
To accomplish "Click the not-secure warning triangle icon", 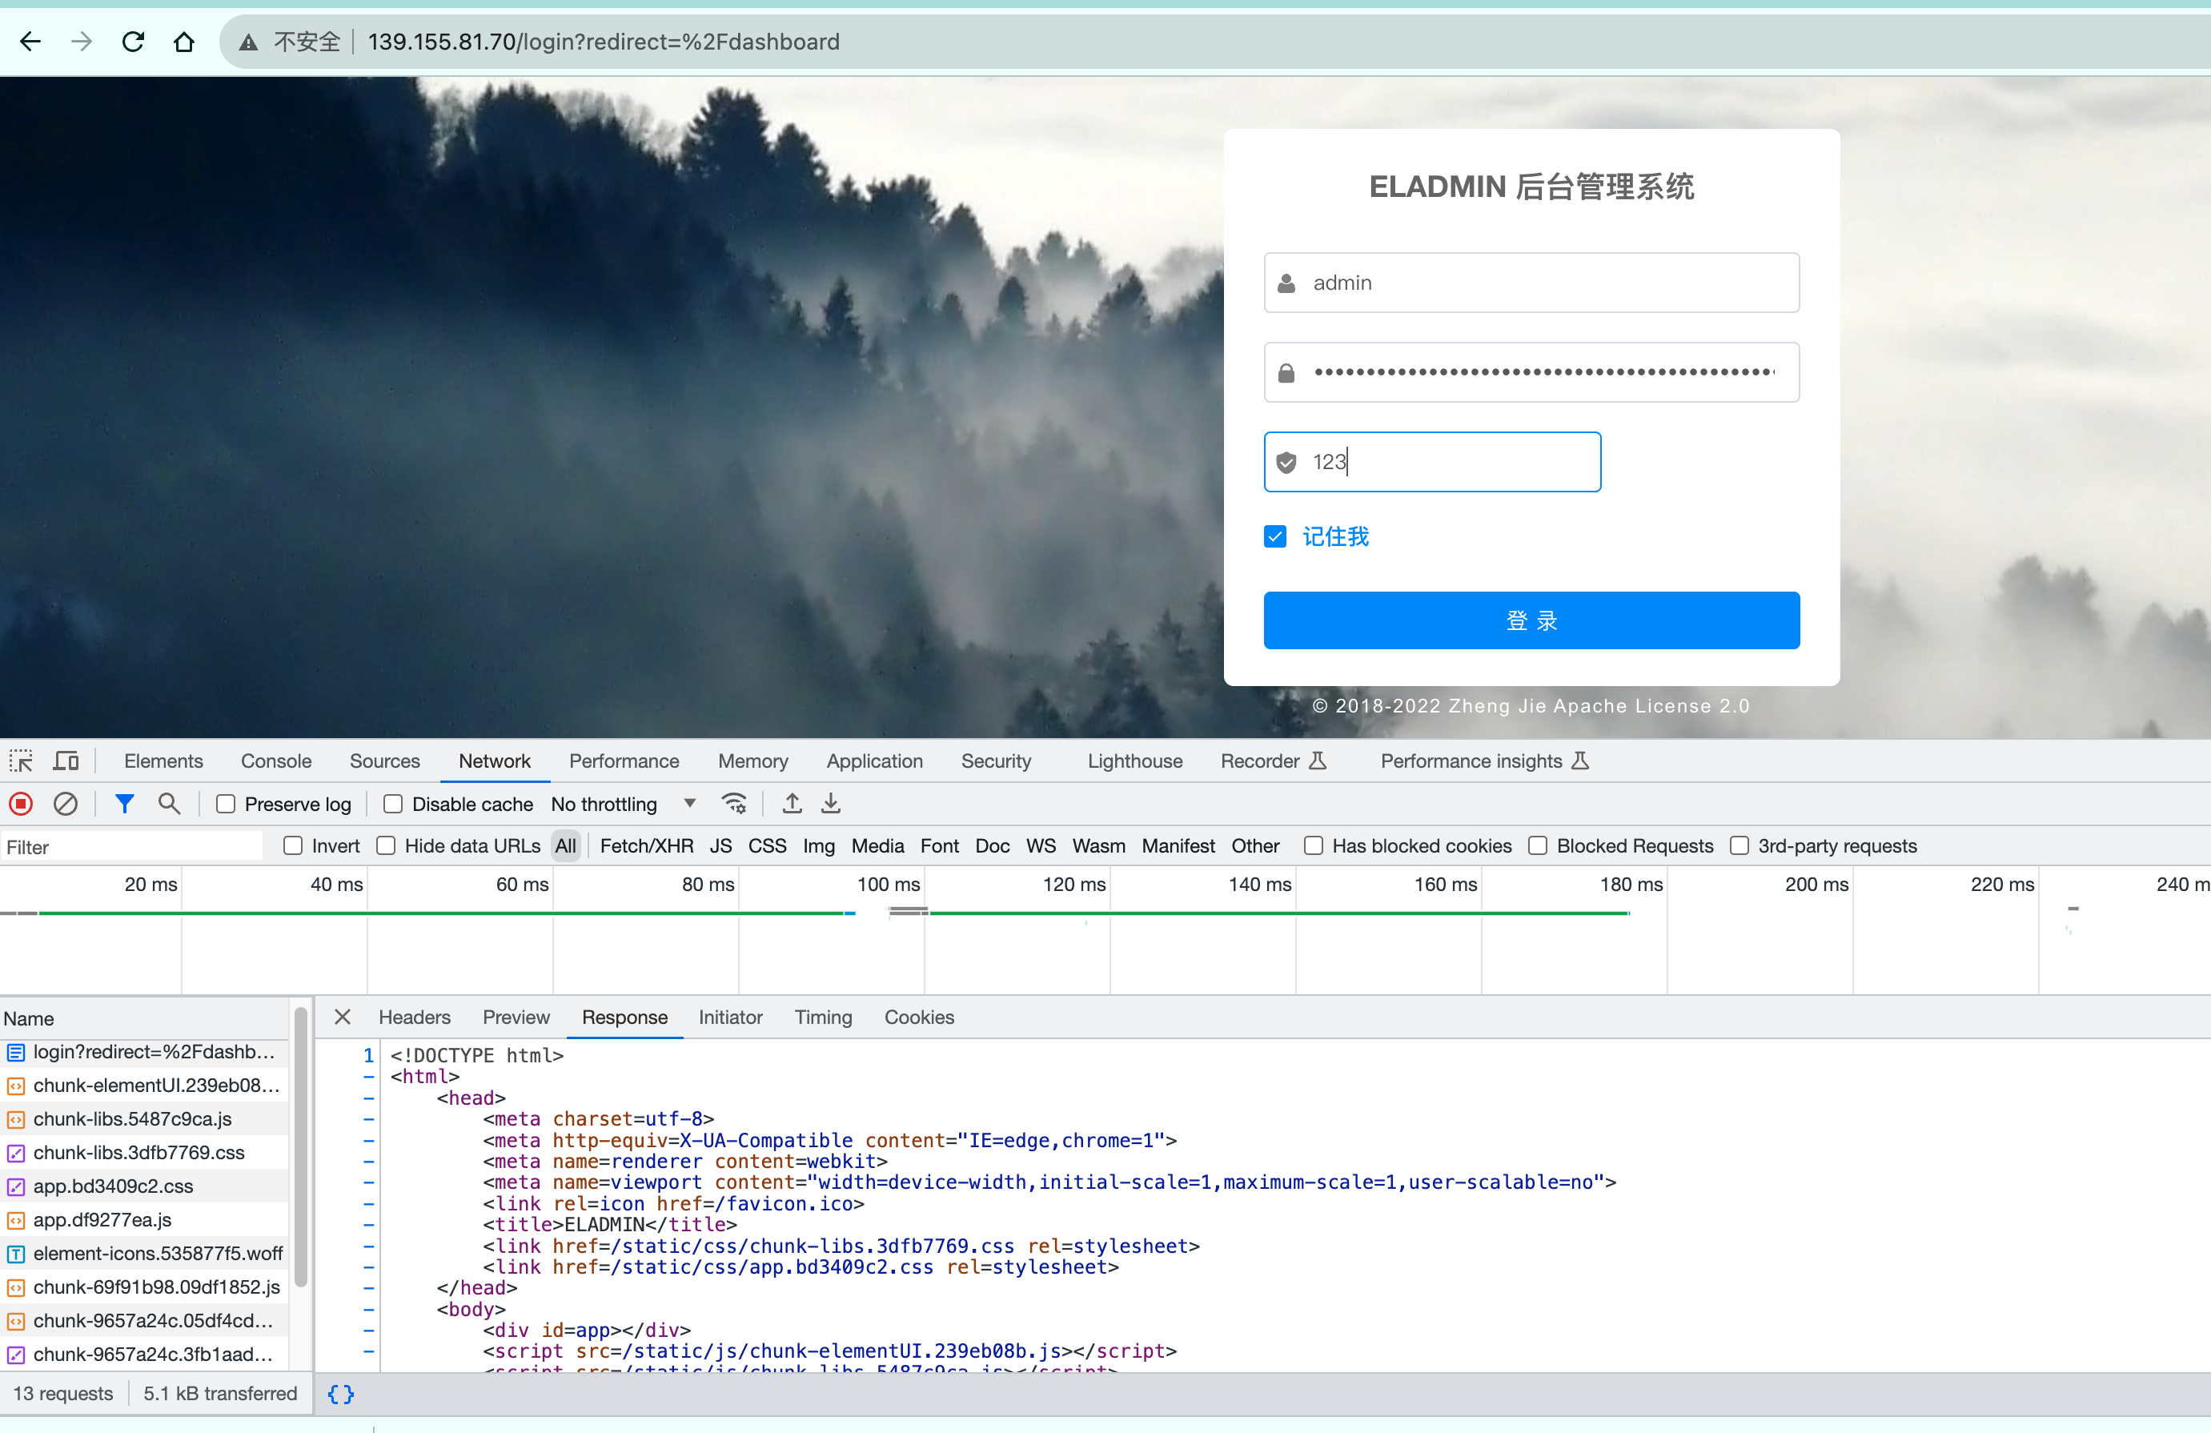I will pyautogui.click(x=248, y=42).
